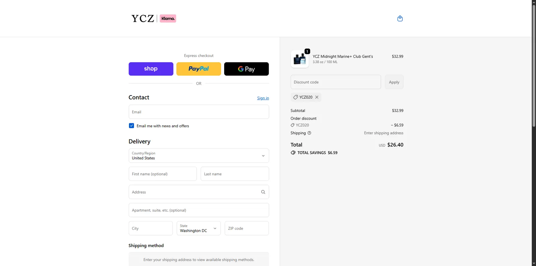Image resolution: width=536 pixels, height=266 pixels.
Task: Click the Shipping method heading
Action: 146,246
